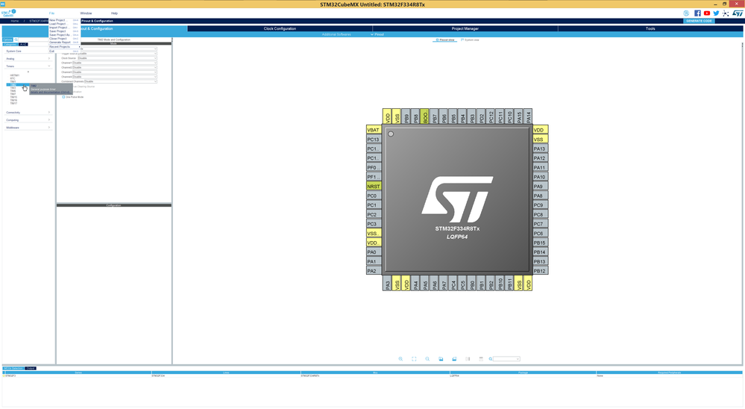Enable the One Pulse Mode checkbox

tap(63, 97)
